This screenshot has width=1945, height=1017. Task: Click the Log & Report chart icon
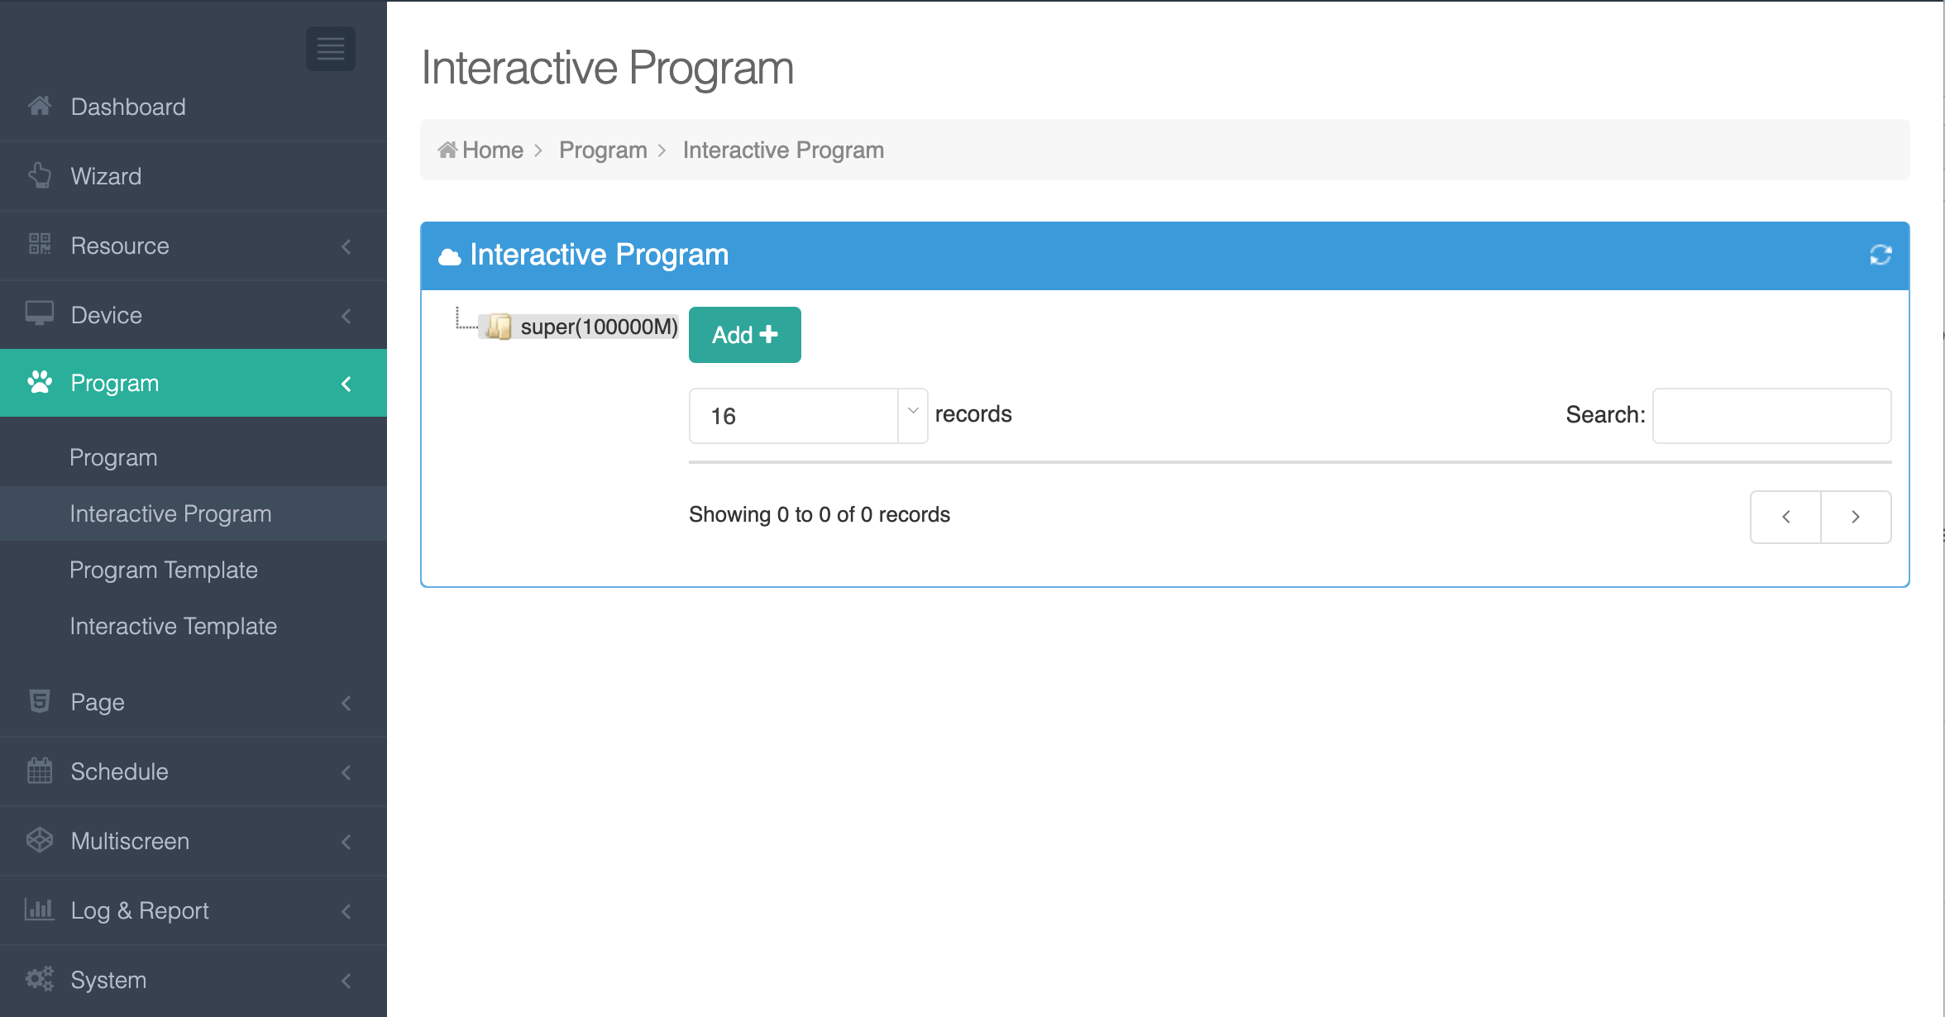39,910
